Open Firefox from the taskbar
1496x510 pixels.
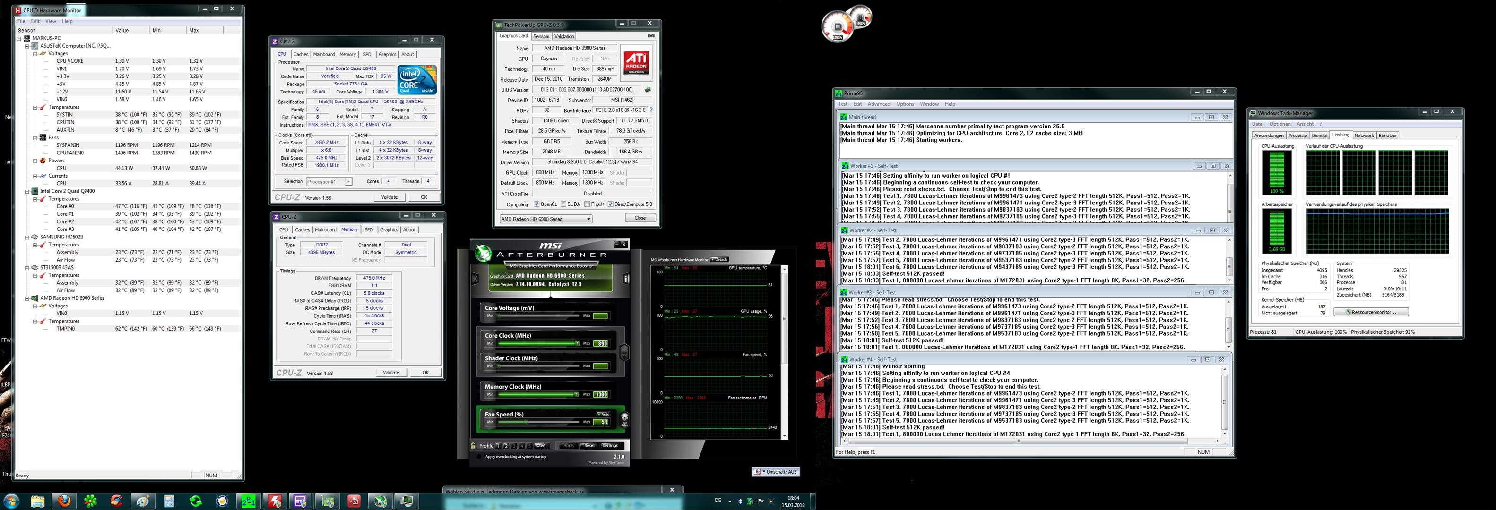coord(64,501)
